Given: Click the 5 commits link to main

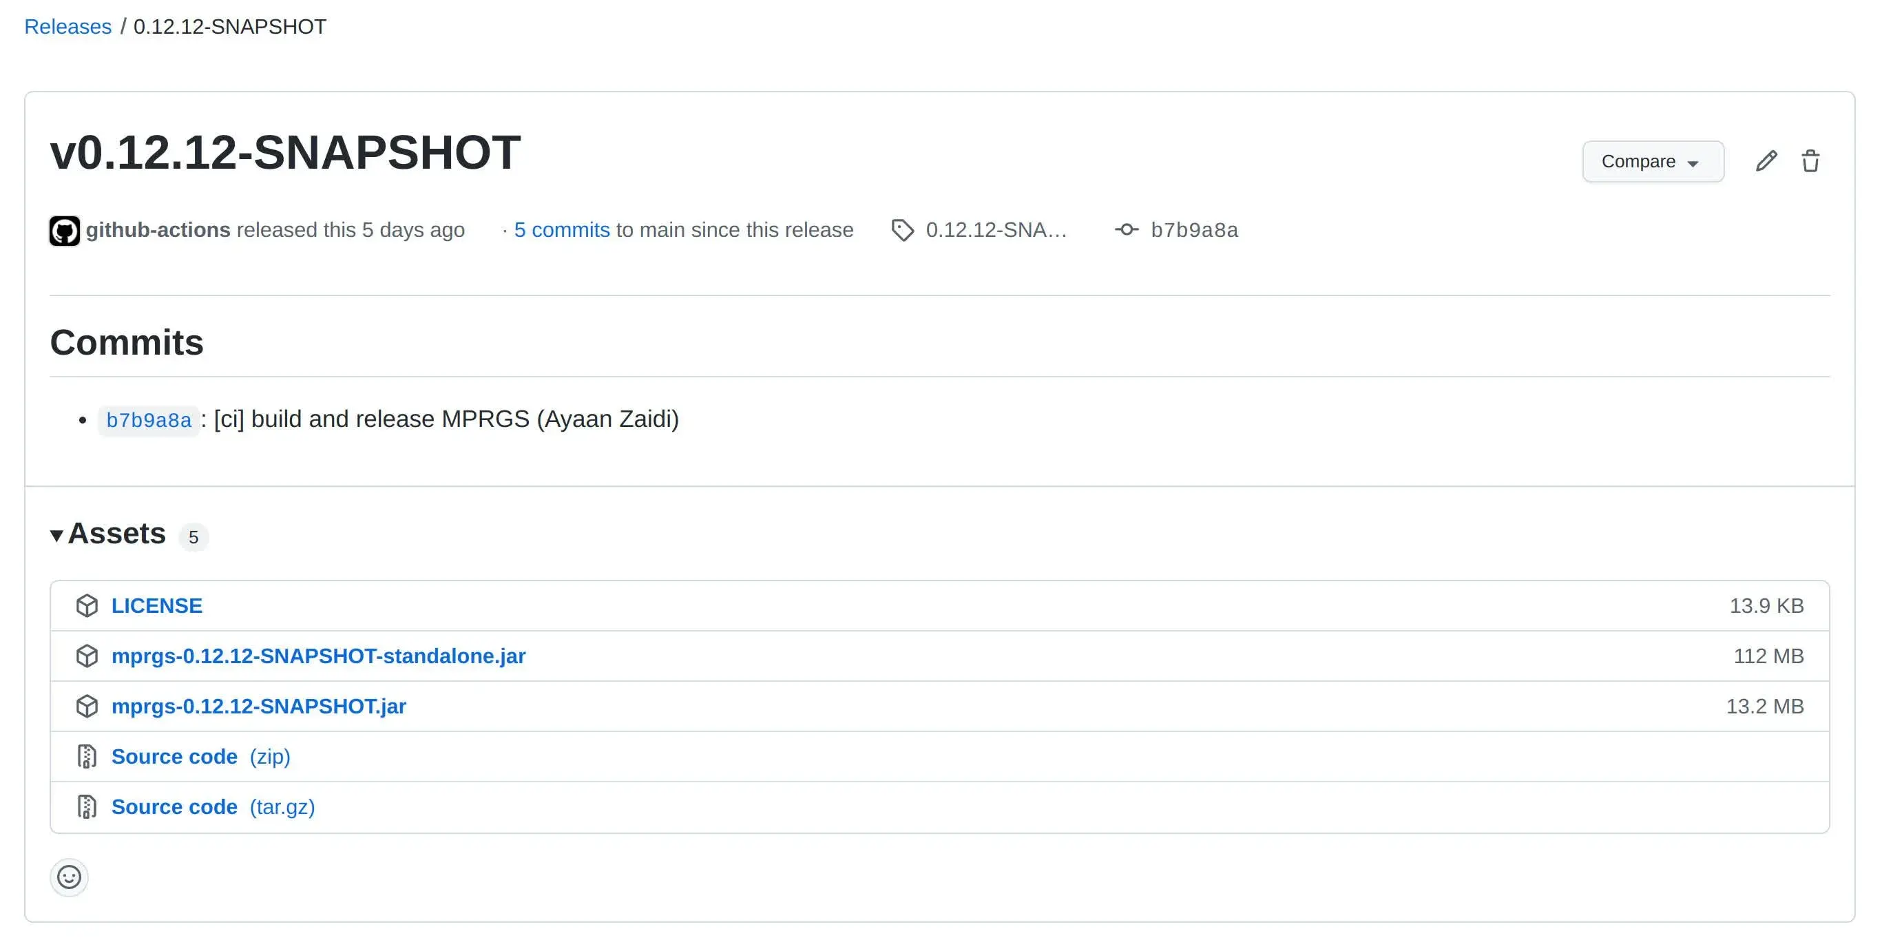Looking at the screenshot, I should click(561, 229).
